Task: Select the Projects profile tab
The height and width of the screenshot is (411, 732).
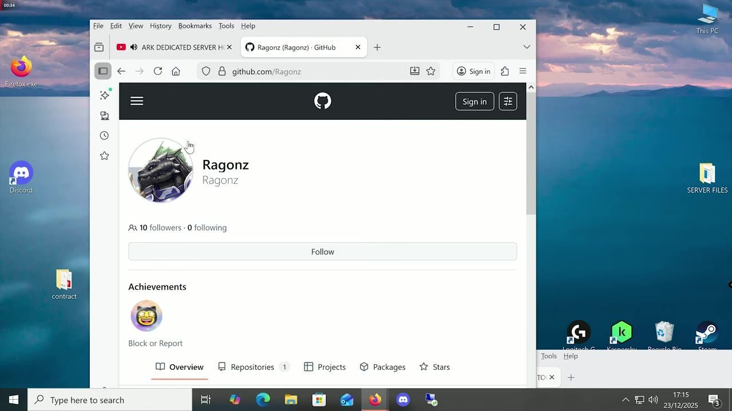Action: pos(325,367)
